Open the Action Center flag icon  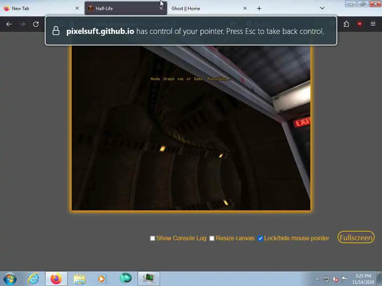click(344, 279)
